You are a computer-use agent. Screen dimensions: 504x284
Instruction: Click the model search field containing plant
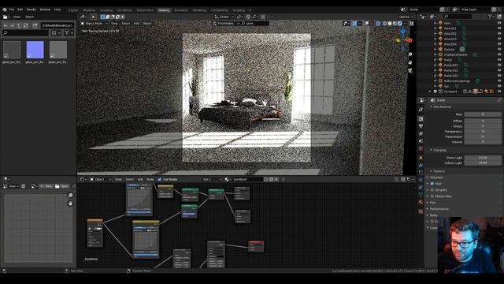click(254, 24)
